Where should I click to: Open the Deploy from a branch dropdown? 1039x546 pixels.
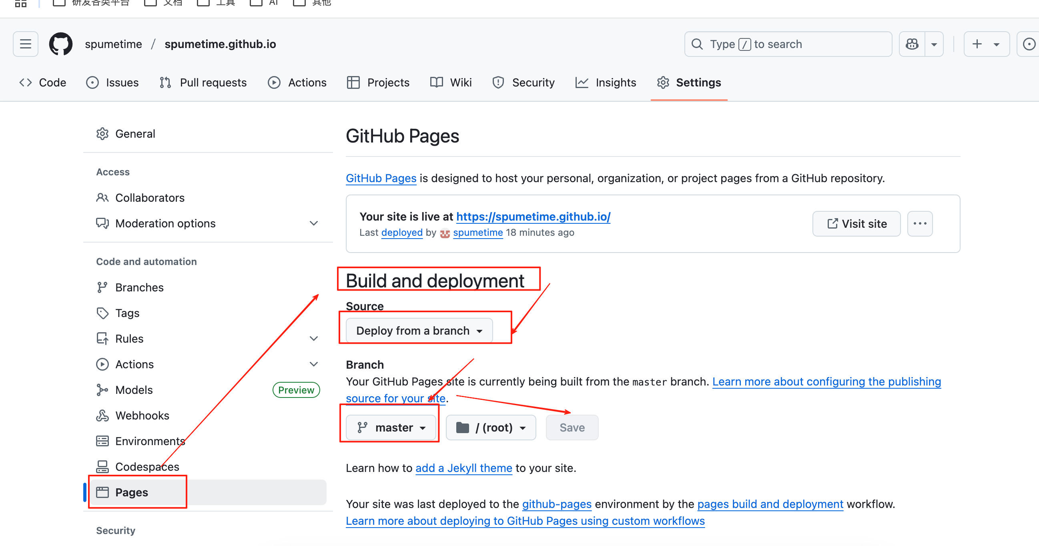(x=417, y=330)
